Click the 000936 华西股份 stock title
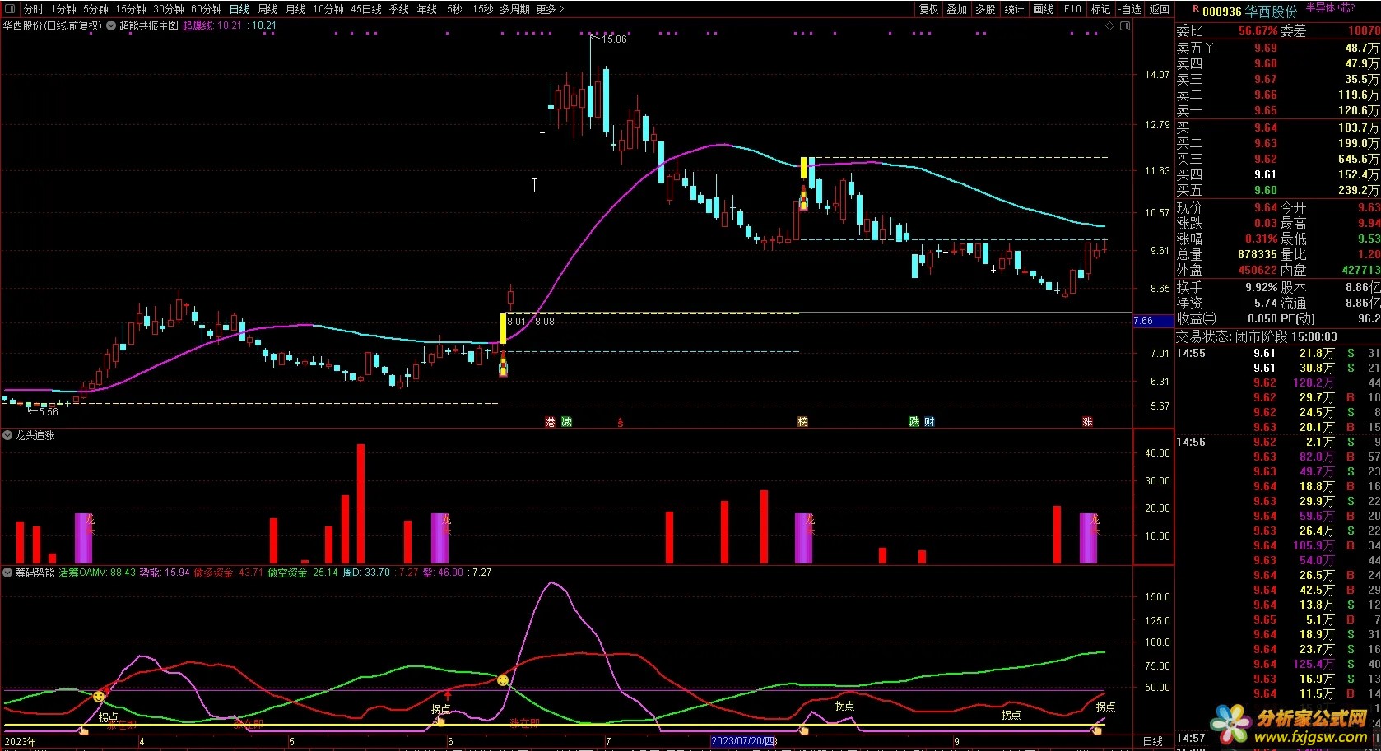1381x751 pixels. (1249, 12)
